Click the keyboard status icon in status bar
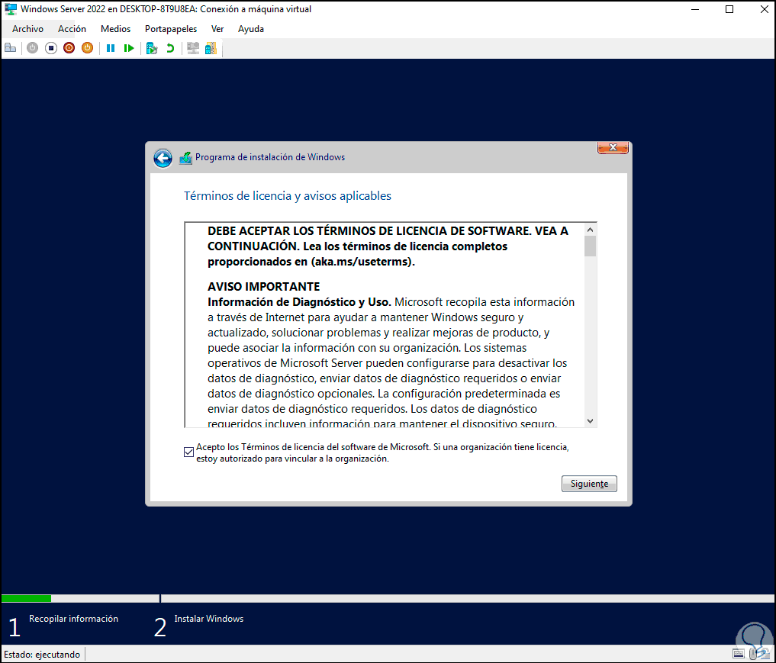Image resolution: width=776 pixels, height=663 pixels. (739, 654)
